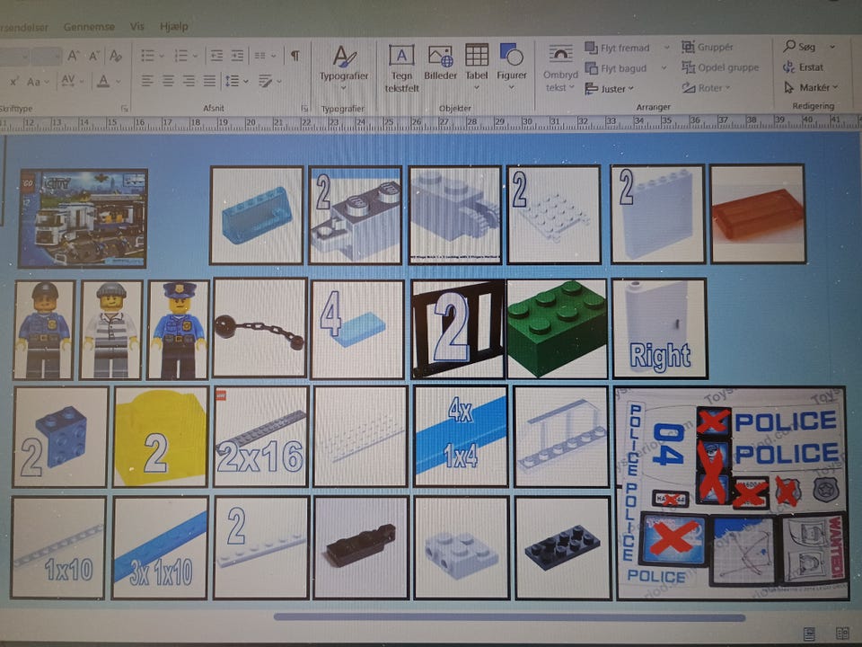This screenshot has width=862, height=647.
Task: Apply bullet list formatting
Action: coord(147,56)
